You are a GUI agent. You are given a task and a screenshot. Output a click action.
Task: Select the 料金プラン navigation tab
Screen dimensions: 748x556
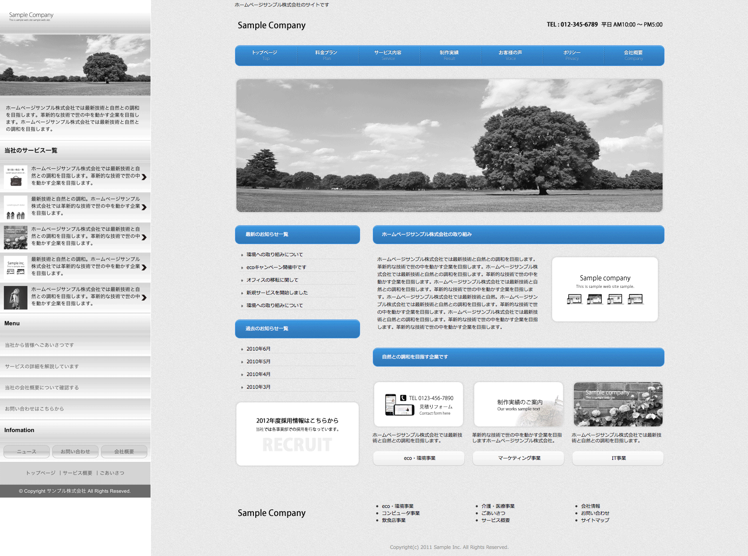tap(327, 55)
